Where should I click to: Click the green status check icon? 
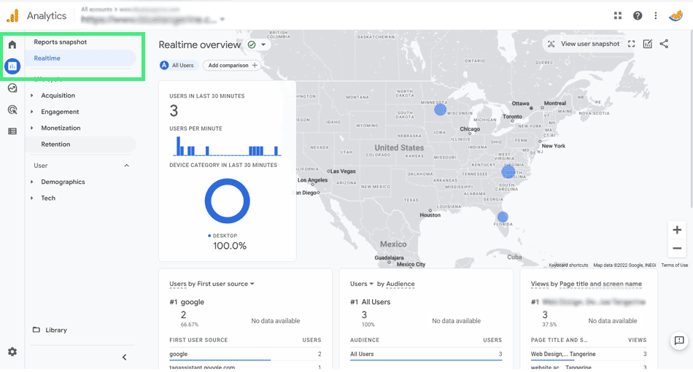tap(252, 44)
